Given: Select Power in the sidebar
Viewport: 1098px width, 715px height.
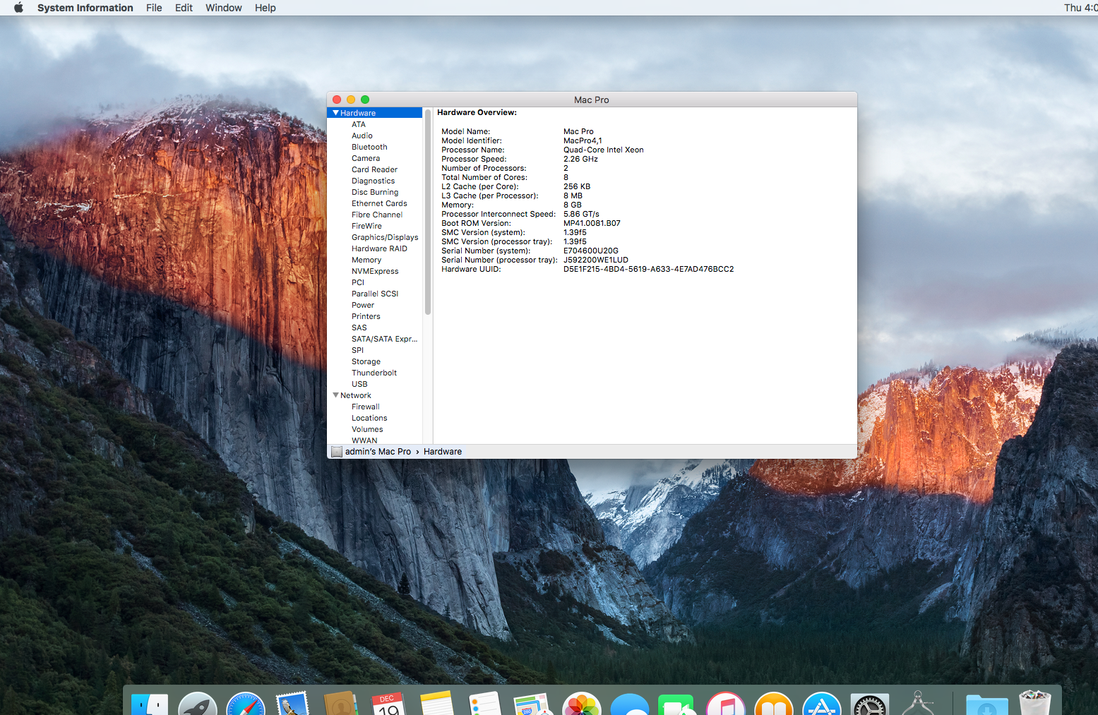Looking at the screenshot, I should coord(363,305).
